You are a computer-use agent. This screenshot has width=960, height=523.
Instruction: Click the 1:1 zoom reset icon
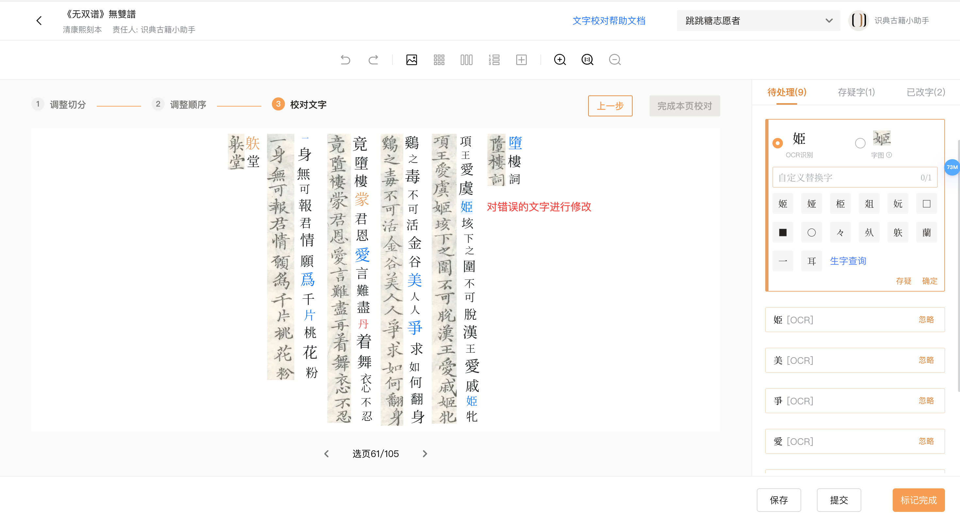coord(587,59)
